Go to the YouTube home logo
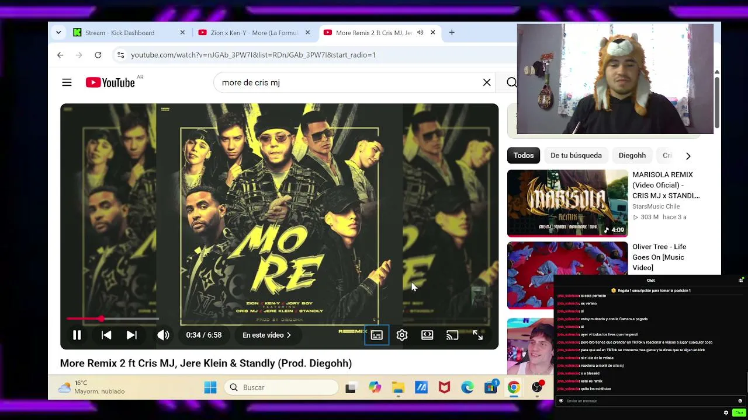748x420 pixels. (x=110, y=83)
